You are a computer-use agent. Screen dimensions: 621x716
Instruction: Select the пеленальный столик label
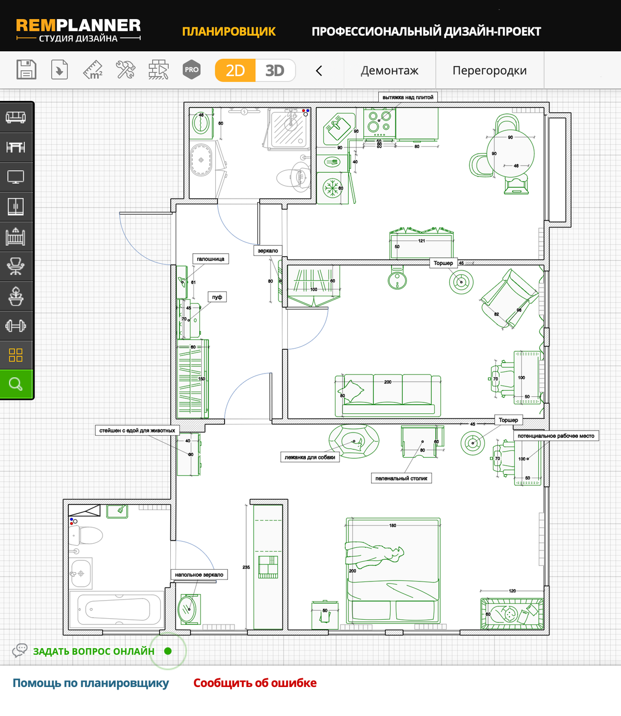click(x=401, y=479)
